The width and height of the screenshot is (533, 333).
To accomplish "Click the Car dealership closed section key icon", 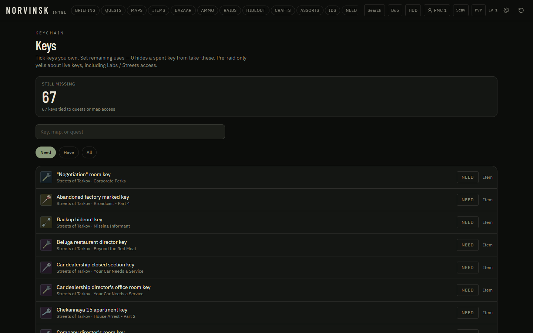I will (x=46, y=268).
